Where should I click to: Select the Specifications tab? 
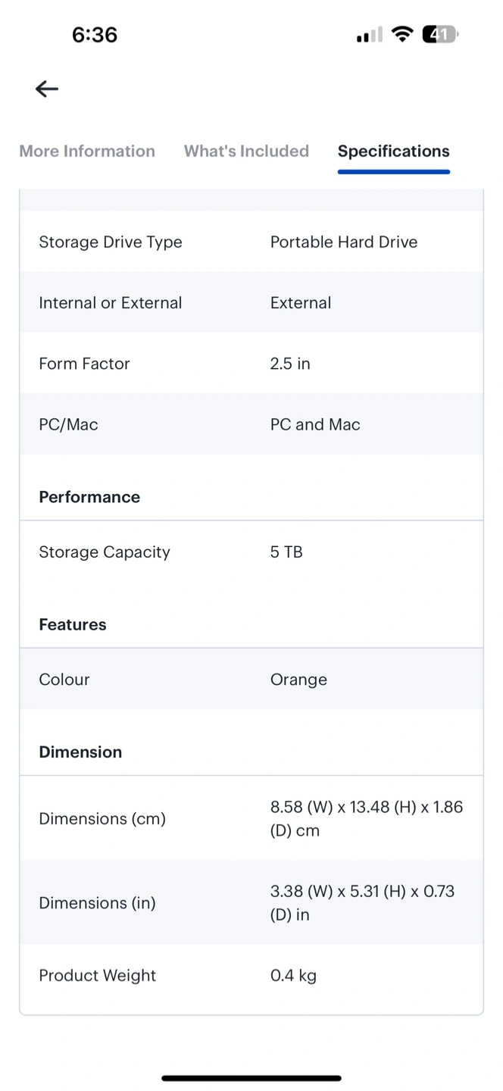[394, 151]
